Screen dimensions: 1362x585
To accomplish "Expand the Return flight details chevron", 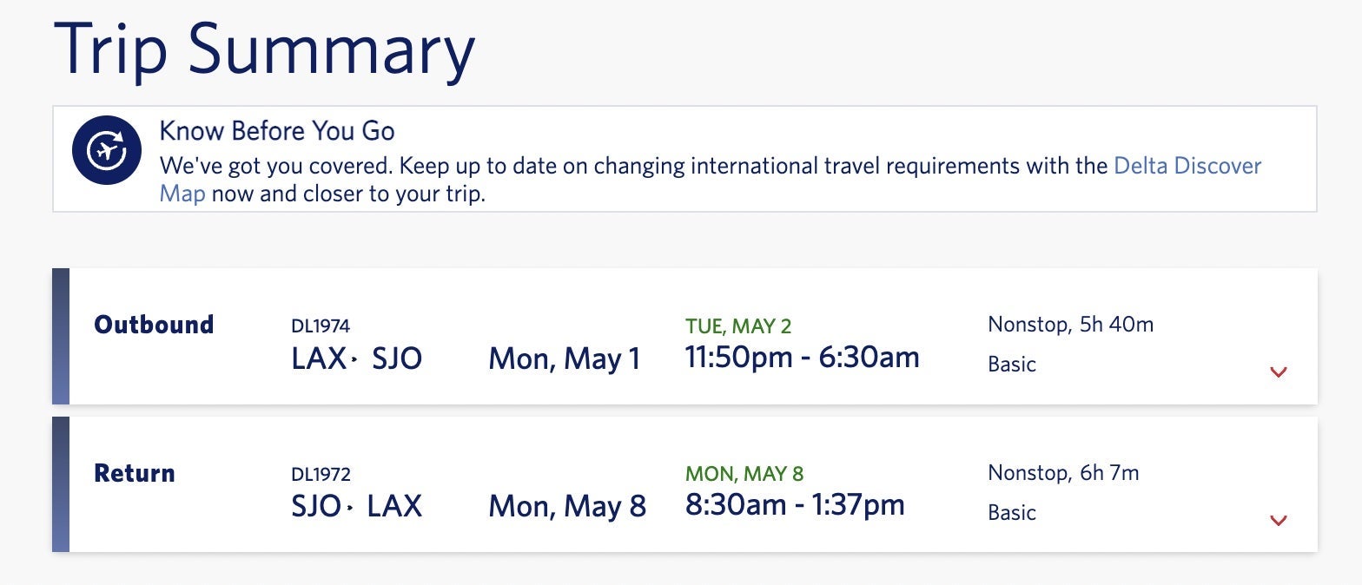I will (x=1278, y=521).
